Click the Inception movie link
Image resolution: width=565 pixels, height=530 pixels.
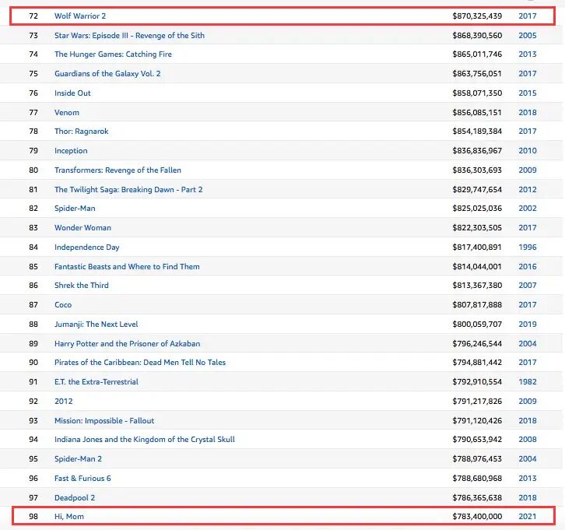[x=71, y=151]
